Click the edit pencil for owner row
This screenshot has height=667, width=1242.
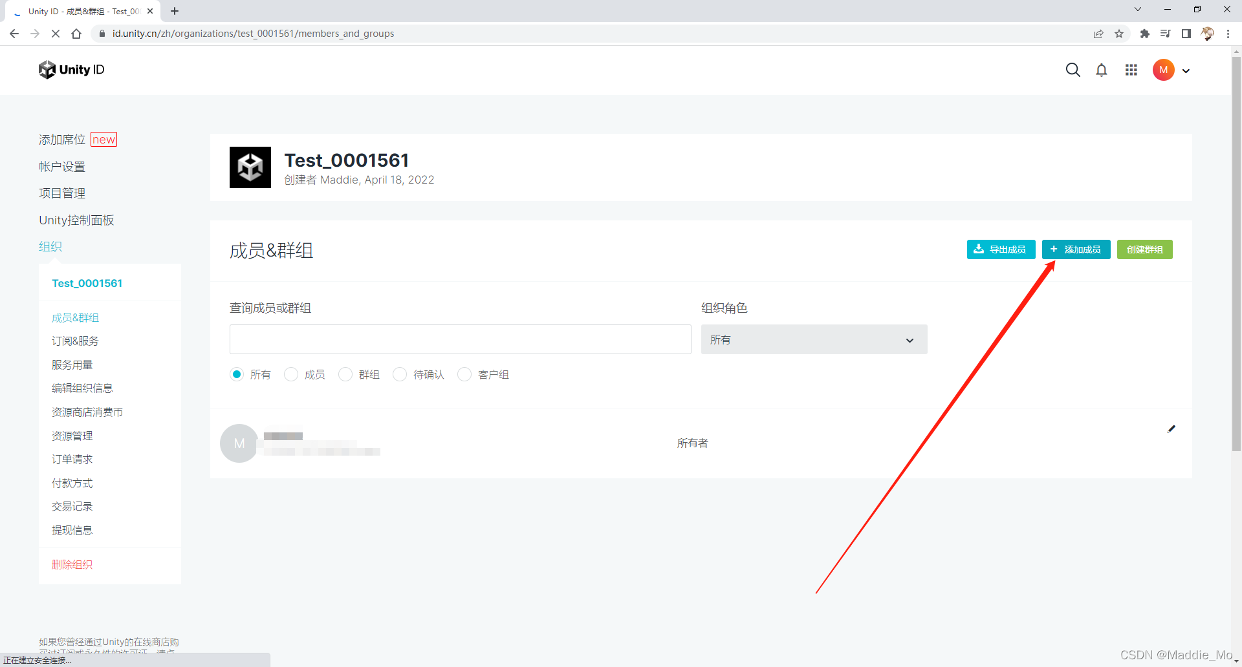pos(1171,429)
